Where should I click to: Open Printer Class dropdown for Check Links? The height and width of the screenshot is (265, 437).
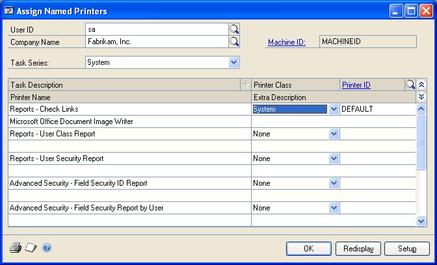(334, 109)
